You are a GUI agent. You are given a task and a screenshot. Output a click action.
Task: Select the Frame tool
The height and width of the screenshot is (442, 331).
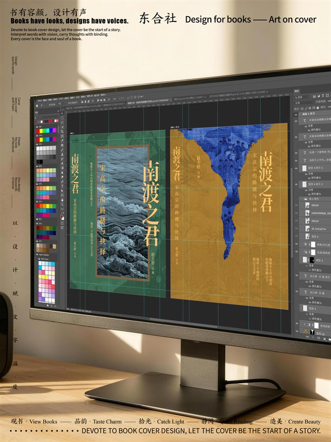[62, 136]
